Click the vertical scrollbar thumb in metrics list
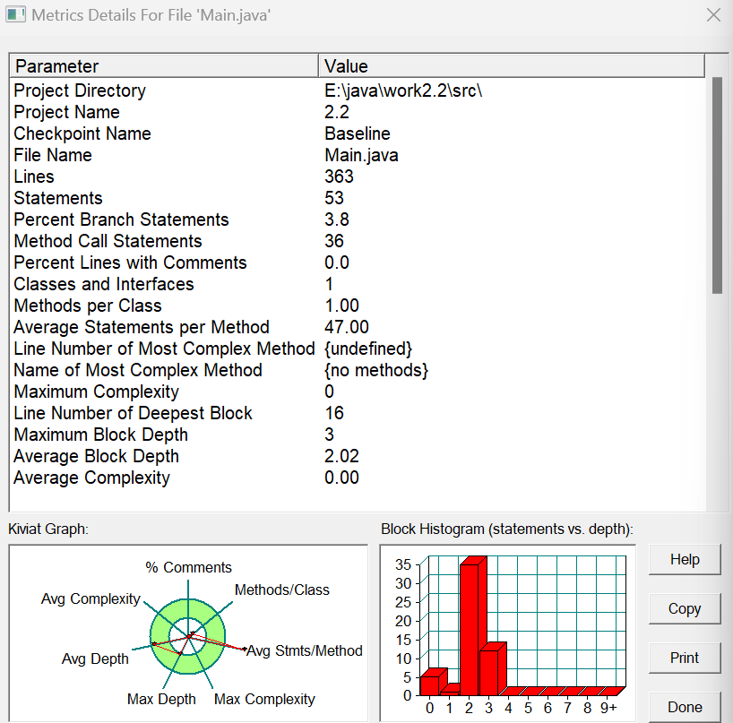The height and width of the screenshot is (723, 733). pos(717,185)
